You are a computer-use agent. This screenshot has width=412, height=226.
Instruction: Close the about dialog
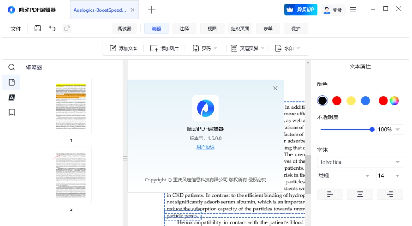[275, 88]
